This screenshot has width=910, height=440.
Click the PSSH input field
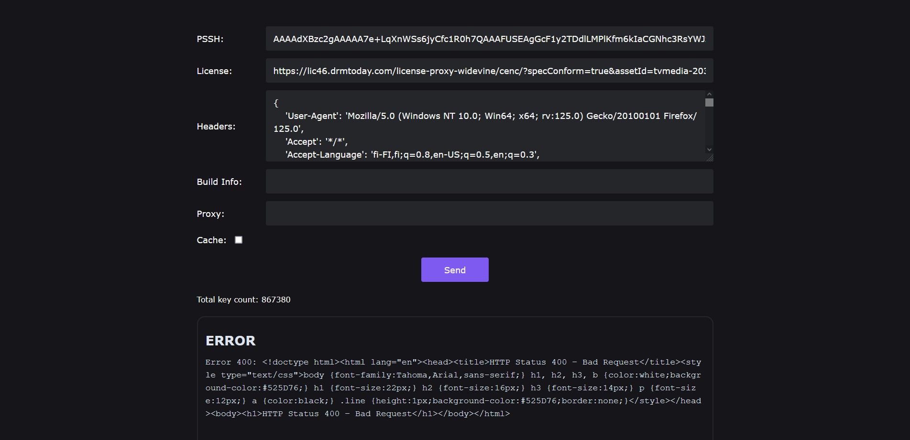[489, 39]
